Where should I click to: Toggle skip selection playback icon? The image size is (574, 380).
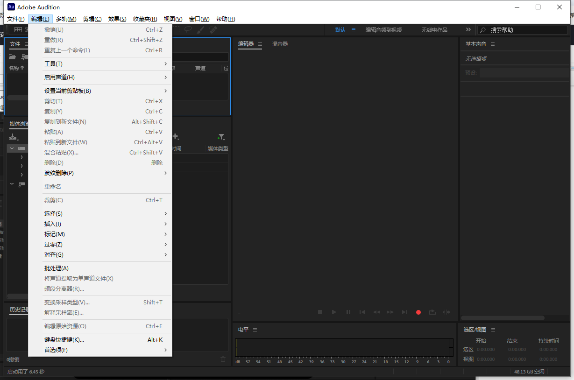446,312
